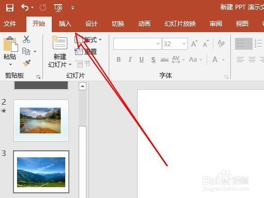Open the 审阅 tab
Viewport: 264px width, 198px height.
click(216, 24)
